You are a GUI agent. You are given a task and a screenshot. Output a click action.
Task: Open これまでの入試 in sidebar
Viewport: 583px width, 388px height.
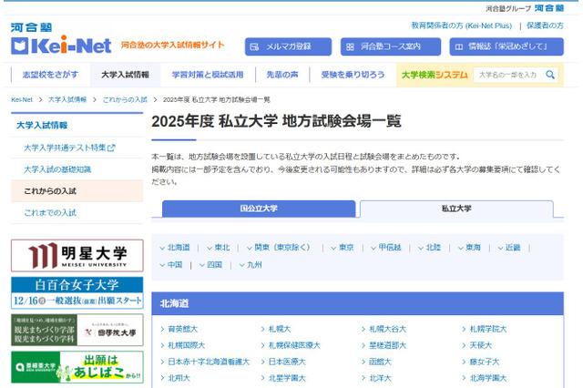pos(50,212)
